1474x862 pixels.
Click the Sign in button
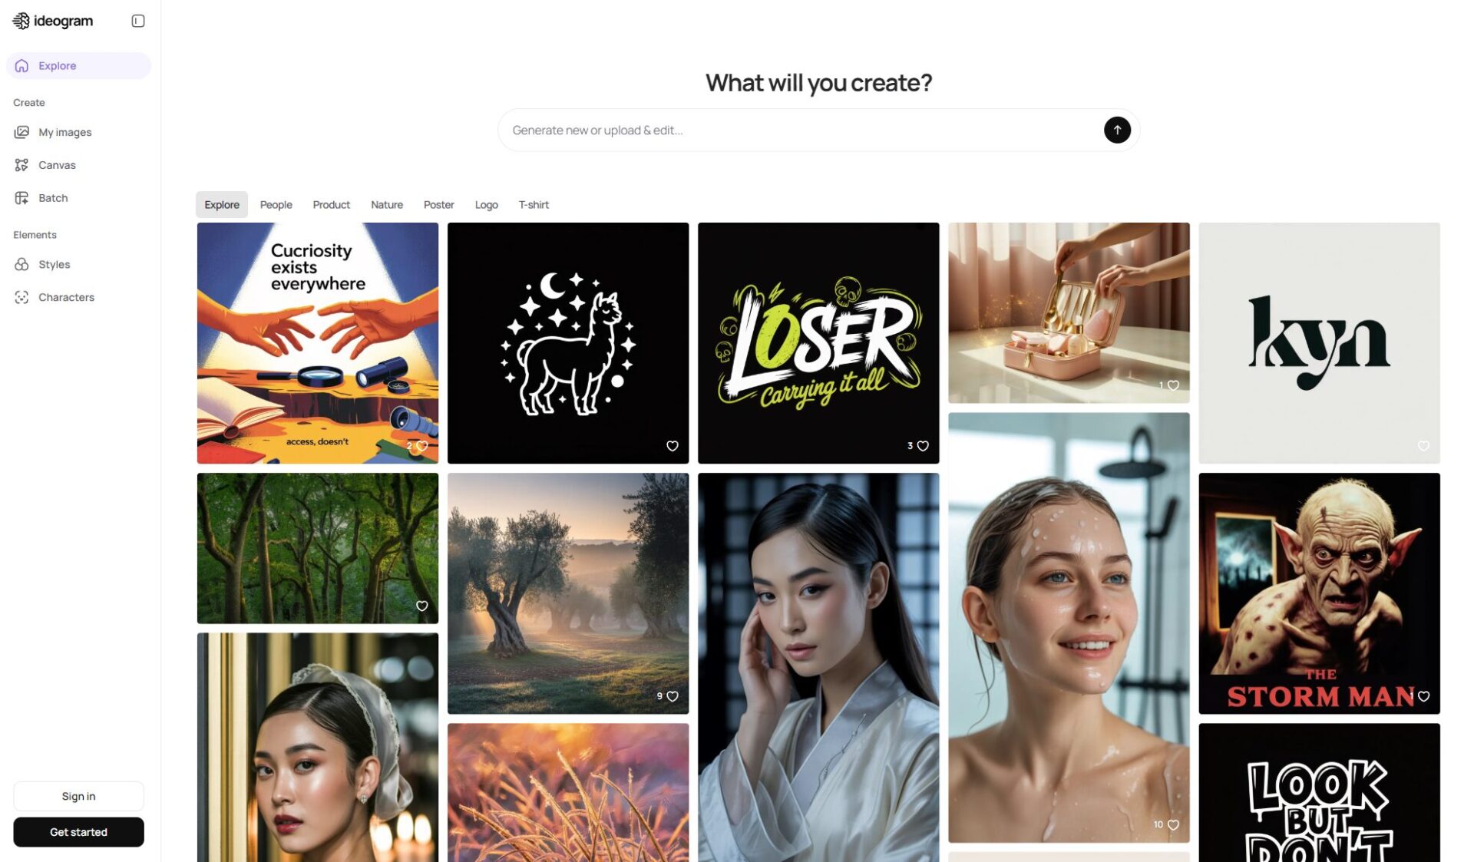tap(78, 796)
